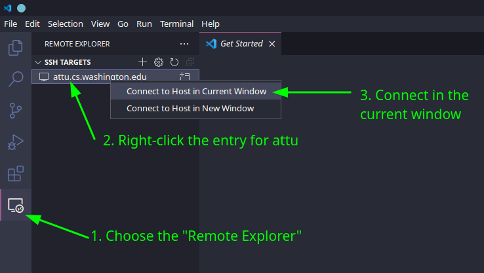Click the collapse all icon in SSH Targets
Viewport: 484px width, 273px height.
click(190, 62)
